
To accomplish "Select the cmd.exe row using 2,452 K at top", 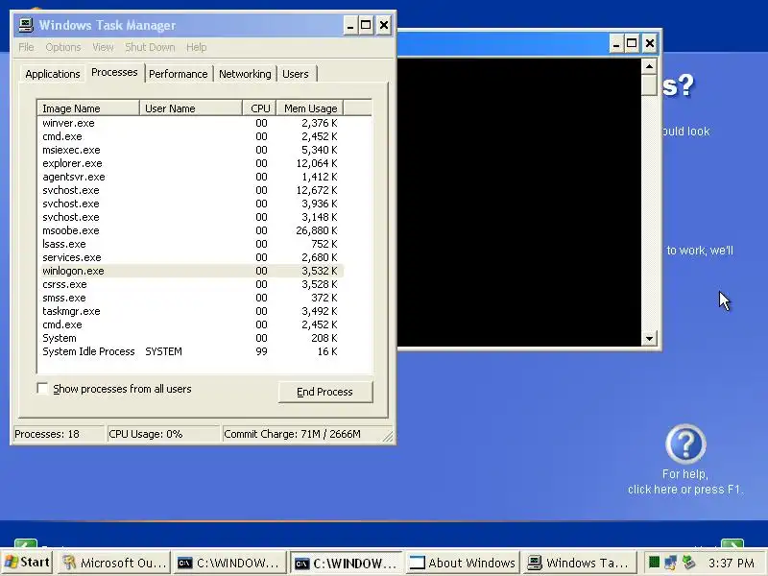I will (x=190, y=136).
